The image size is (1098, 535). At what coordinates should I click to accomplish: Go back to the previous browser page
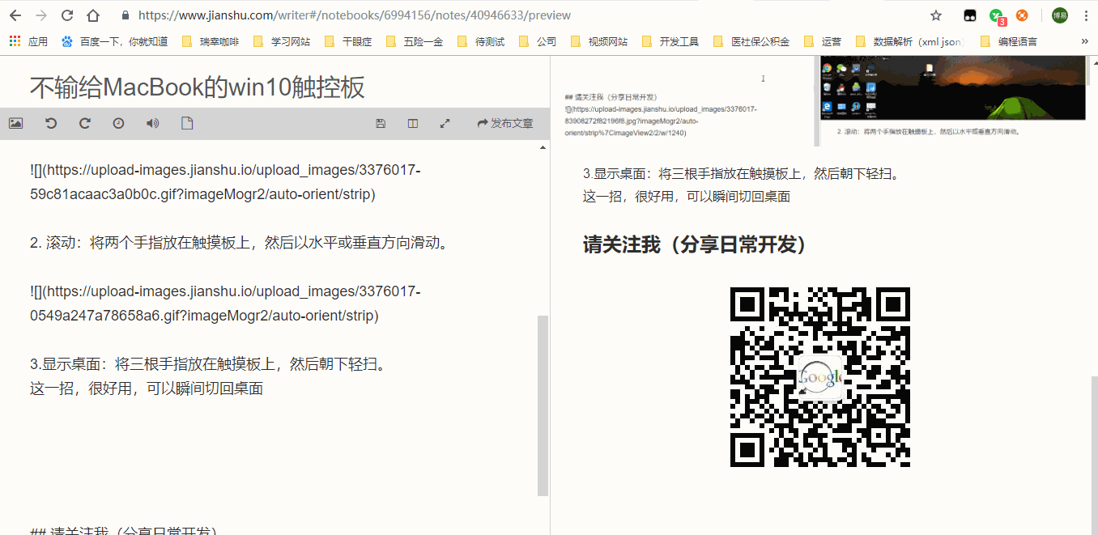coord(15,15)
